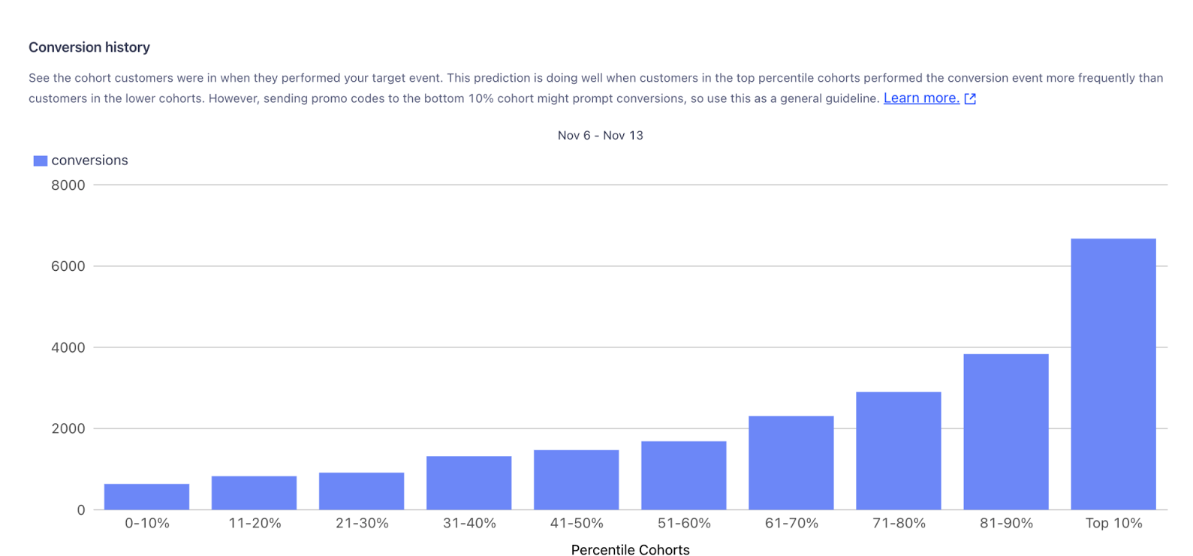Click the 0-10% cohort bar
The height and width of the screenshot is (556, 1193).
click(x=146, y=497)
